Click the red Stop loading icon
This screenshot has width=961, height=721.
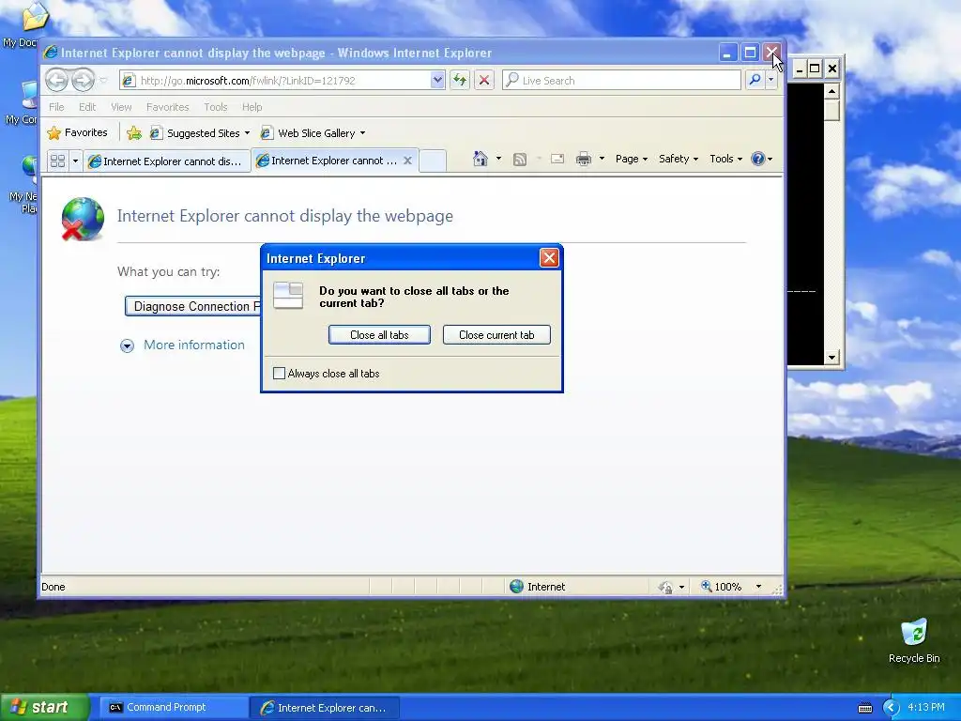484,80
